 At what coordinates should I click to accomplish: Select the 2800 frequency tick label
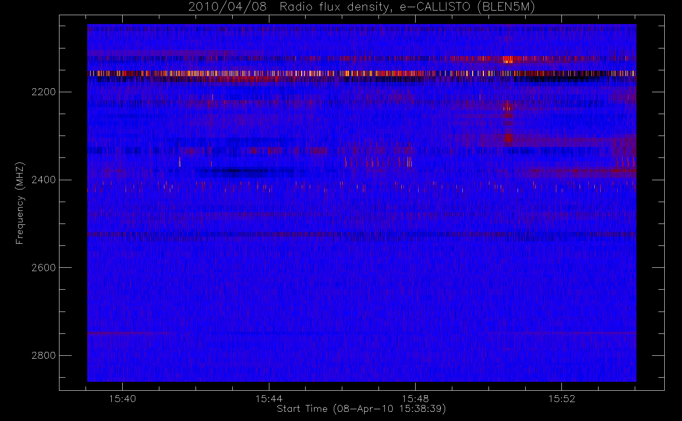[43, 355]
